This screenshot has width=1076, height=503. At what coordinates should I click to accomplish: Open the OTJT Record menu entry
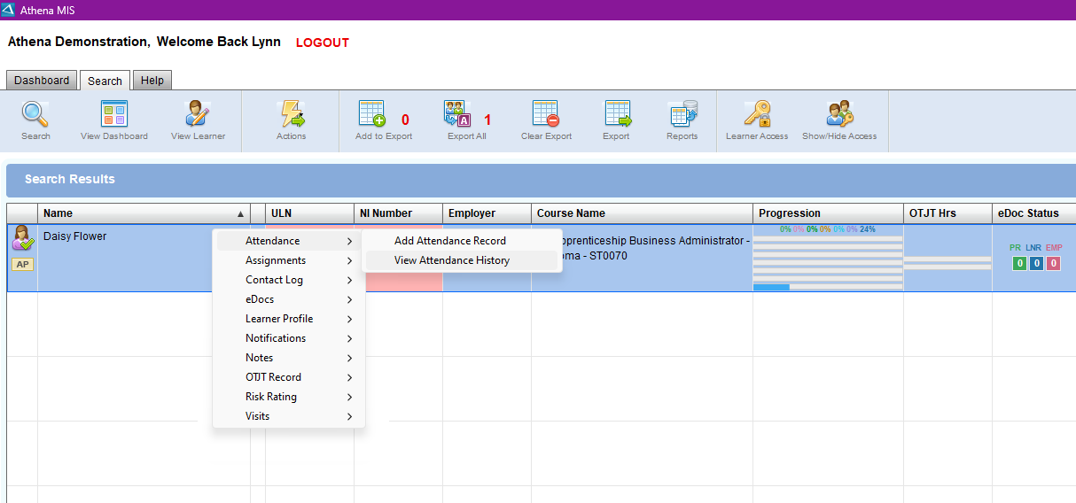tap(288, 377)
